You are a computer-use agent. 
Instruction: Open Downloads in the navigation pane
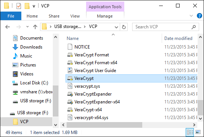tap(31, 47)
